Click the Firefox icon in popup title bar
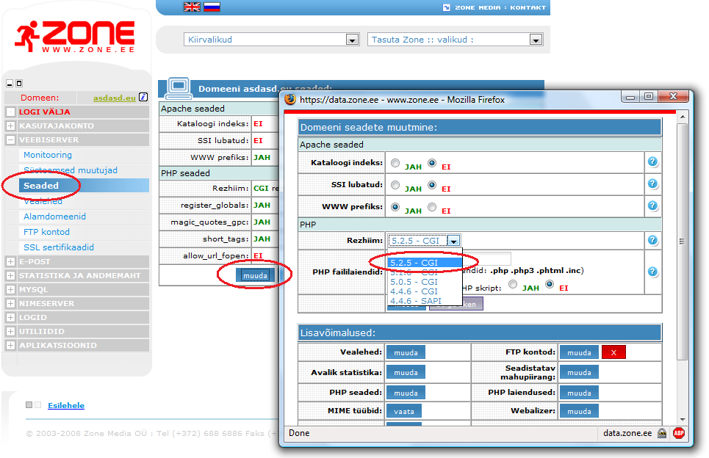 point(289,99)
